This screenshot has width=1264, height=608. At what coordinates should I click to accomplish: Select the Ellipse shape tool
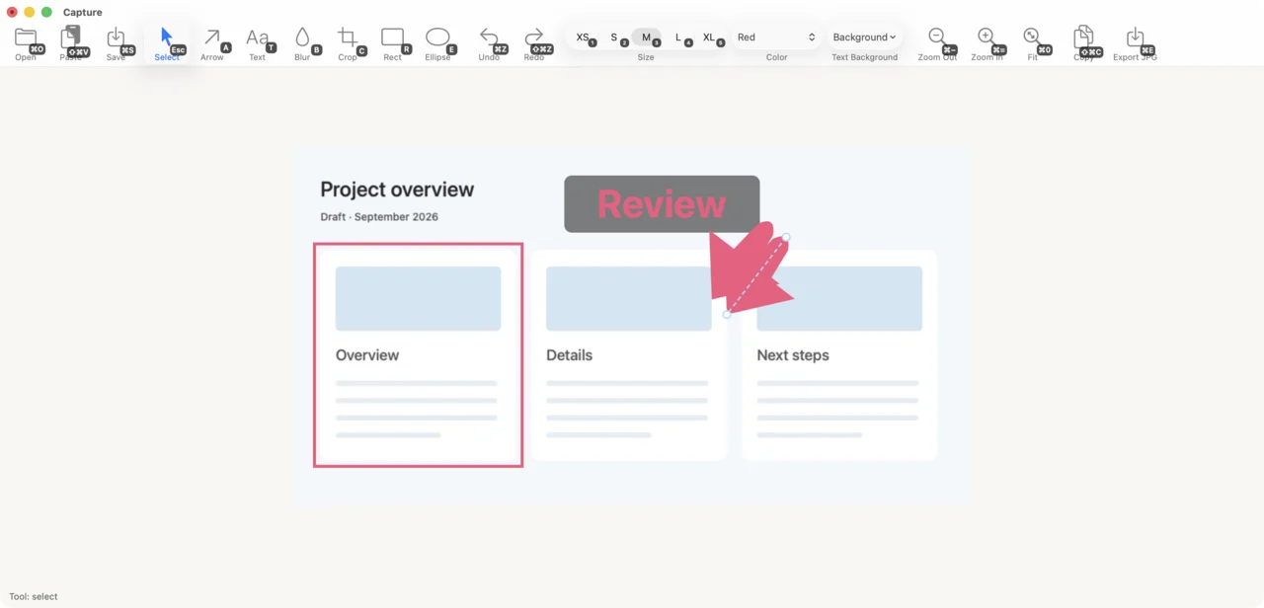coord(437,42)
